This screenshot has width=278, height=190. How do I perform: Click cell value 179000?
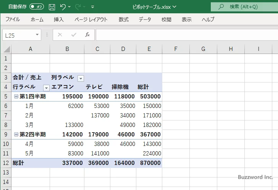tap(99, 135)
